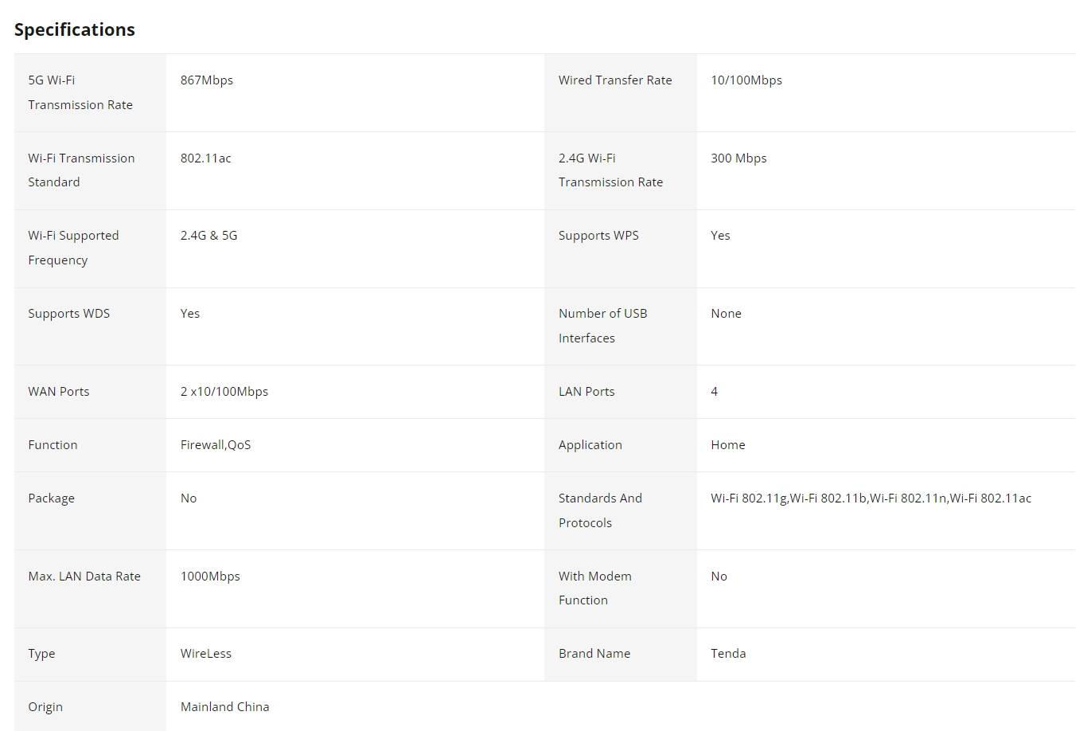Click the Number of USB Interfaces label

[602, 326]
